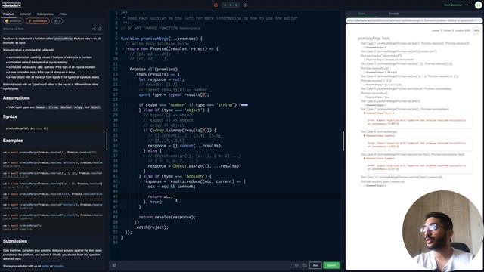Open the Tests tab in output panel
484x272 pixels.
click(x=361, y=14)
